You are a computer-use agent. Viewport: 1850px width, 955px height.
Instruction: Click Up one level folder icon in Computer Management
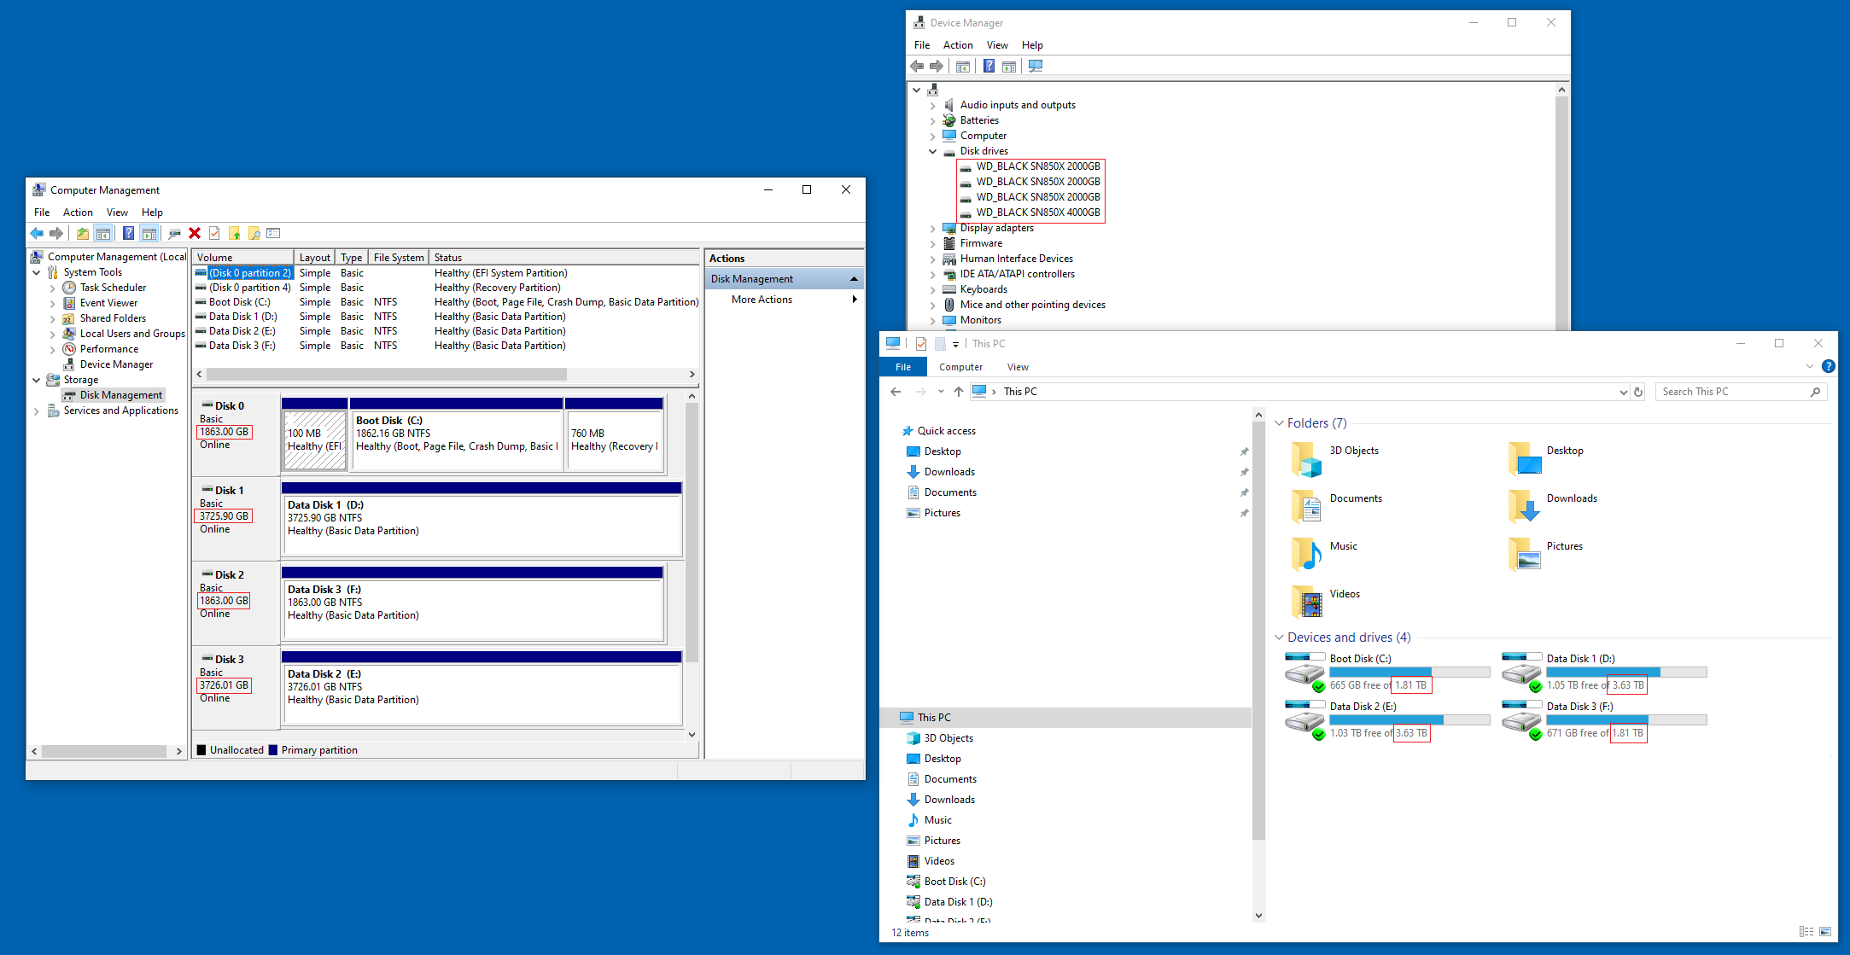tap(82, 233)
